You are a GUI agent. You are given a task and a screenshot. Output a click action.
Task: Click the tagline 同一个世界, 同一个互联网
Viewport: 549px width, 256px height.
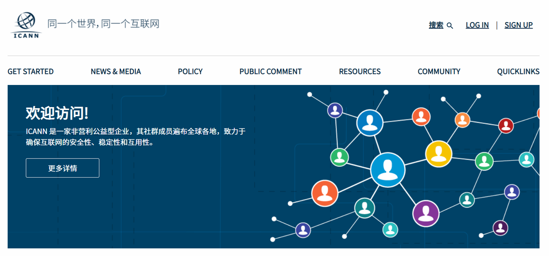coord(103,24)
